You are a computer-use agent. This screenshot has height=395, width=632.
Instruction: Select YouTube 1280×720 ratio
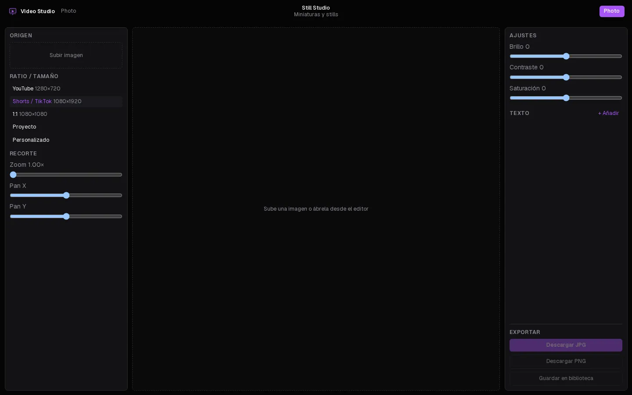tap(66, 89)
